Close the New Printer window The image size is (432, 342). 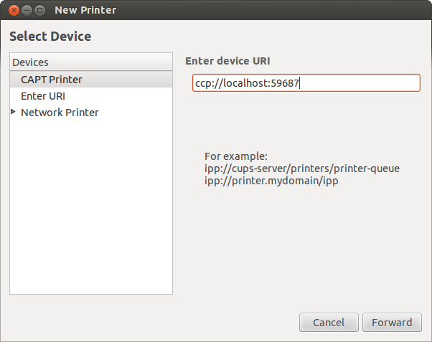[14, 11]
